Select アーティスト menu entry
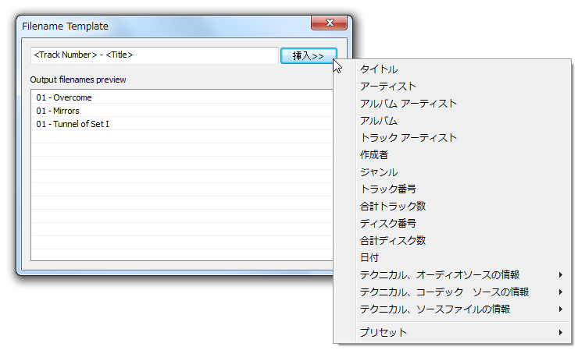This screenshot has width=578, height=350. tap(452, 86)
